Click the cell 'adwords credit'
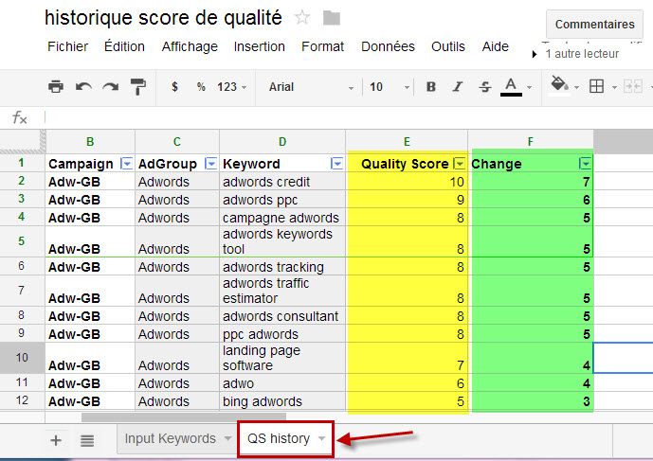This screenshot has width=653, height=461. (x=282, y=182)
